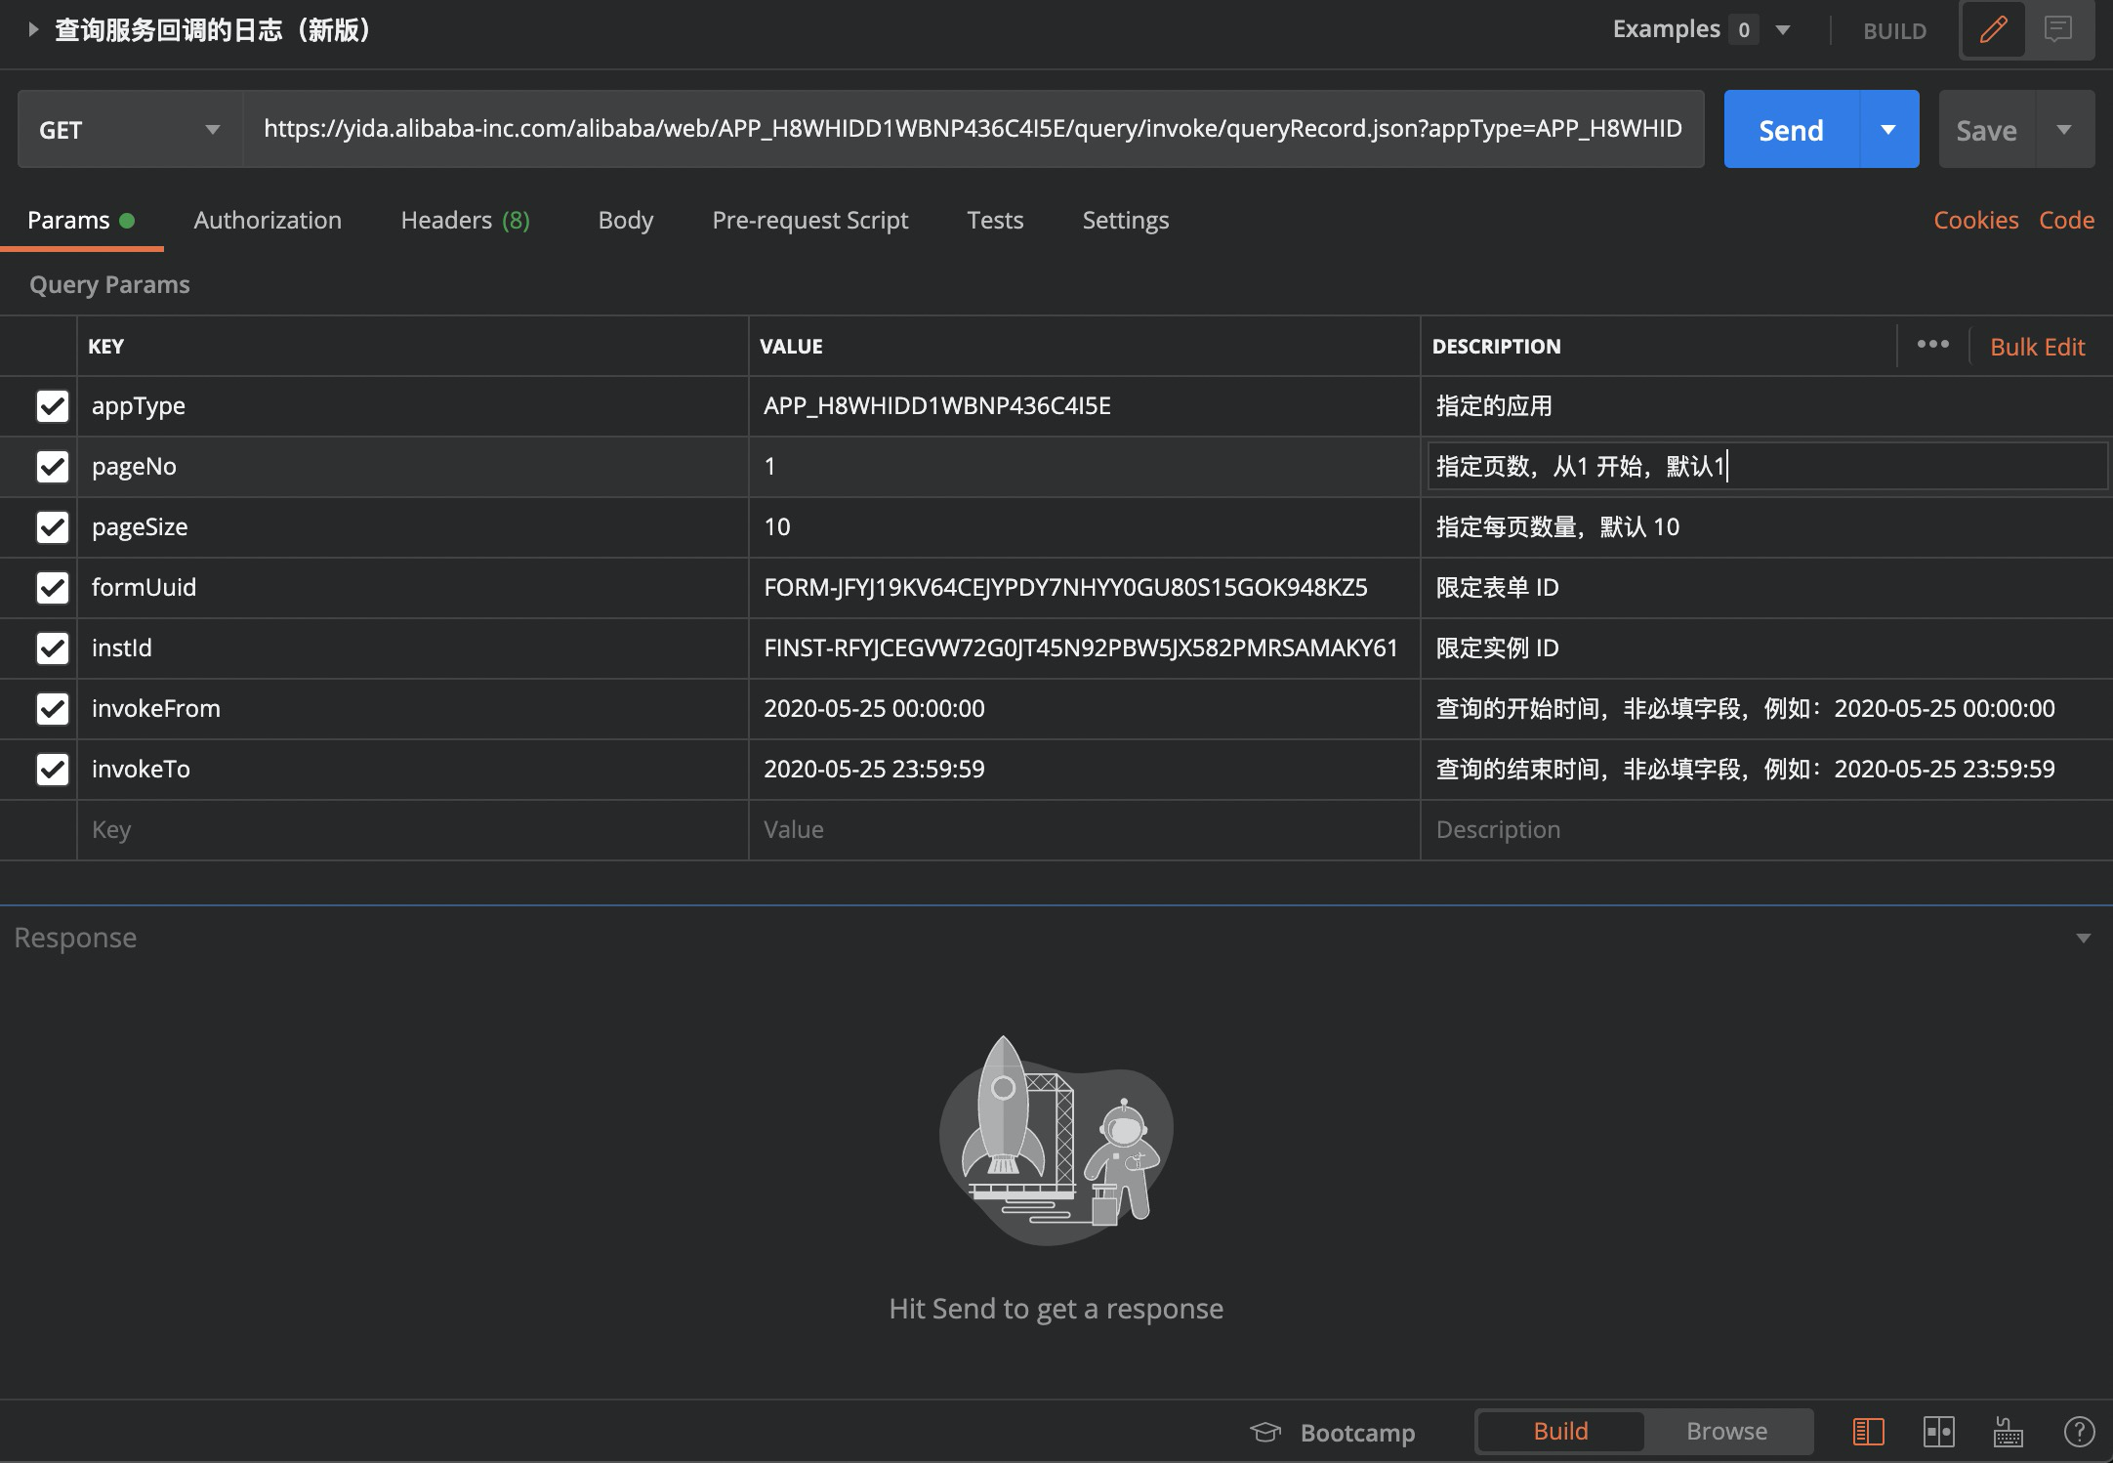The height and width of the screenshot is (1463, 2113).
Task: Switch to the Headers tab
Action: [465, 221]
